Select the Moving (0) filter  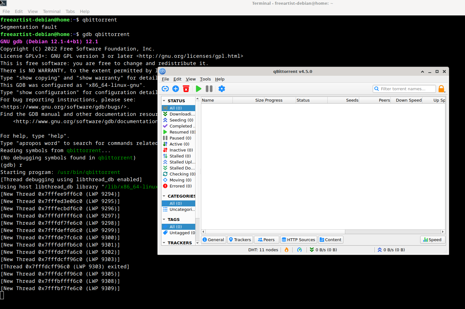[x=178, y=180]
